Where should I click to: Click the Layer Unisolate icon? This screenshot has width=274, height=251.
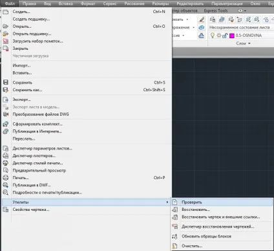click(257, 19)
